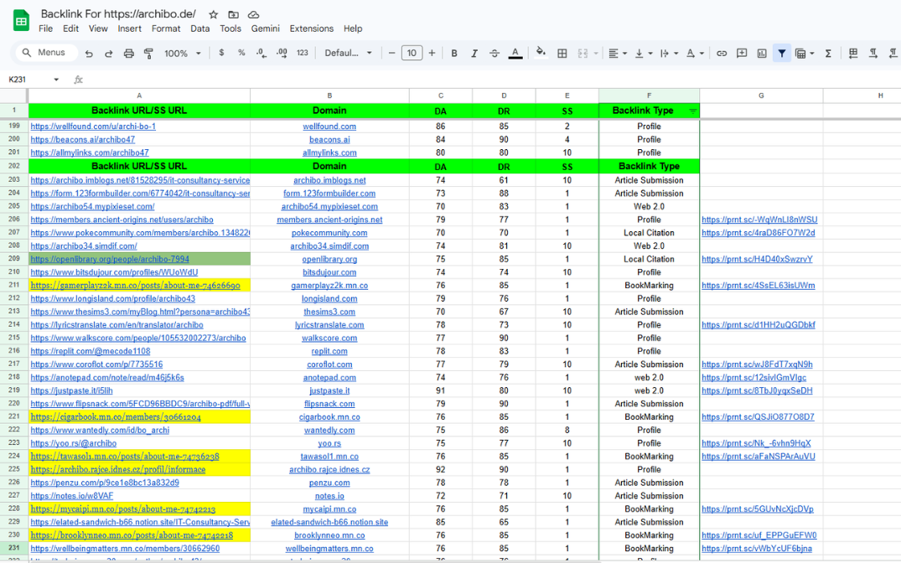Open the font family dropdown

[x=348, y=54]
